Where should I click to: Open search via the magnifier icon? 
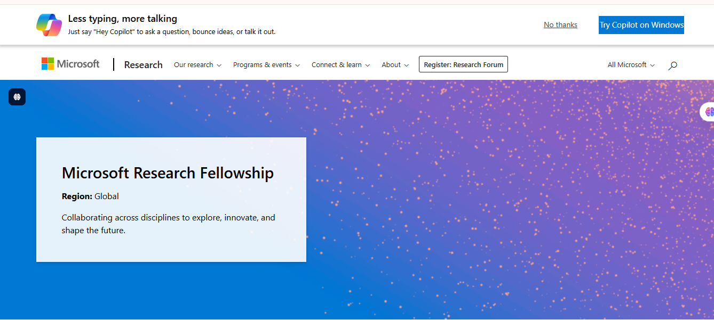tap(672, 65)
